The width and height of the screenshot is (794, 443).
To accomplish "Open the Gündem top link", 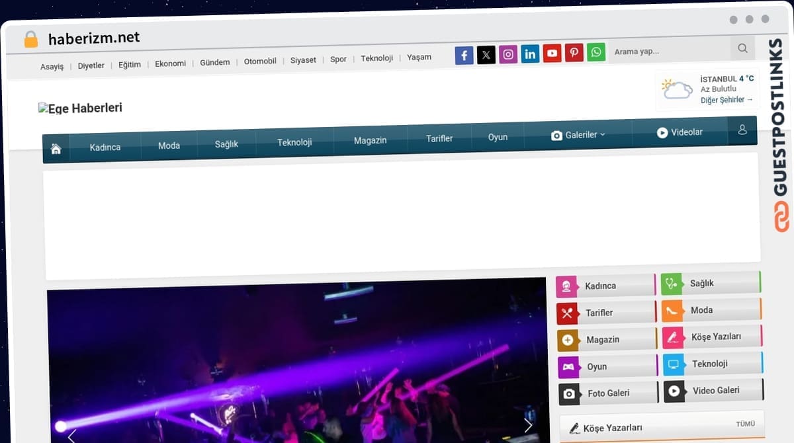I will [x=215, y=62].
